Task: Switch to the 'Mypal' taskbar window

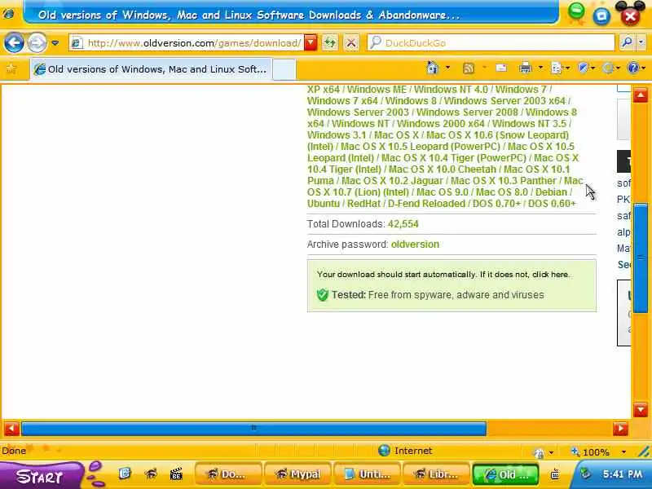Action: click(x=297, y=474)
